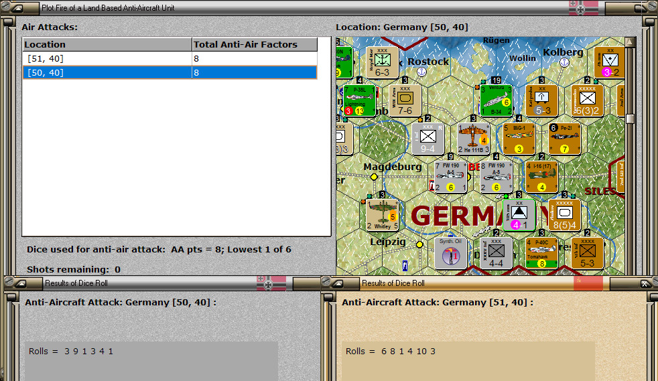Click the Rostock port anchor symbol
The height and width of the screenshot is (381, 658).
coord(421,72)
